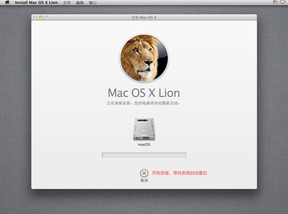This screenshot has height=214, width=288.
Task: Click the red 开始安装 annotation text
Action: 179,173
